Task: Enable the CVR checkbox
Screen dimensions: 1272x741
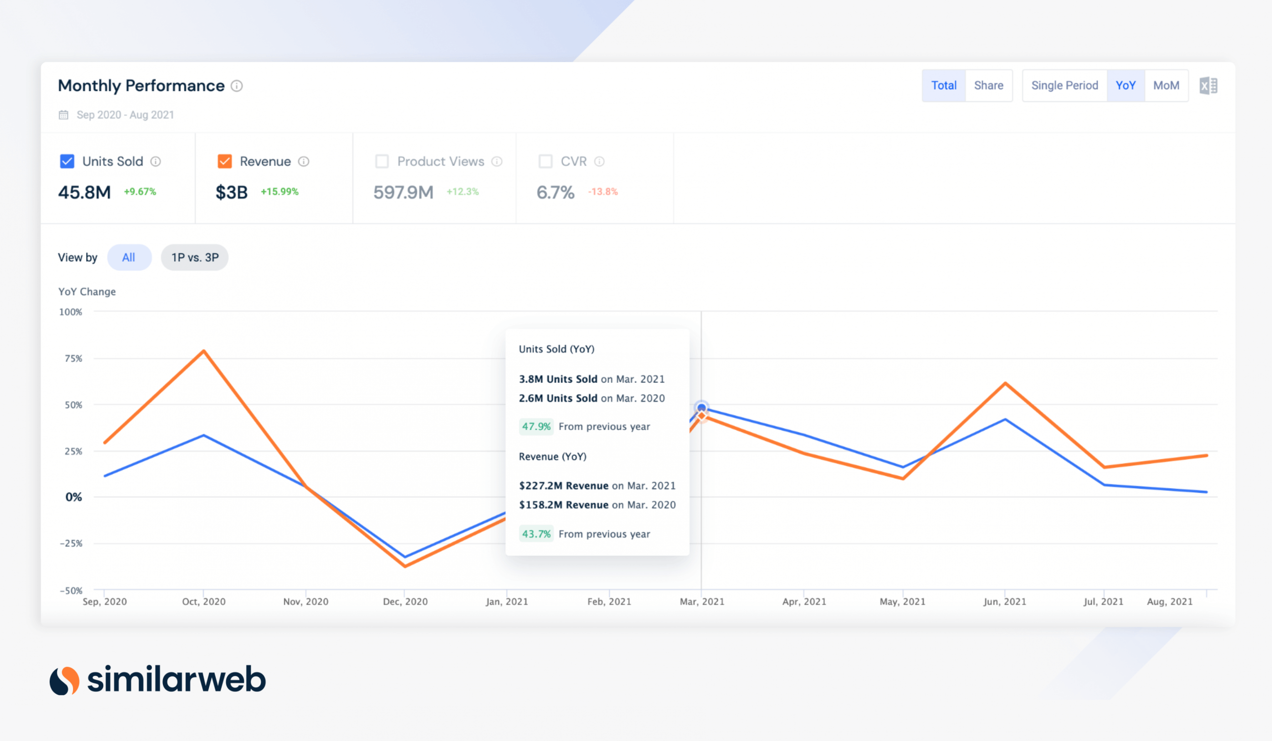Action: pos(546,161)
